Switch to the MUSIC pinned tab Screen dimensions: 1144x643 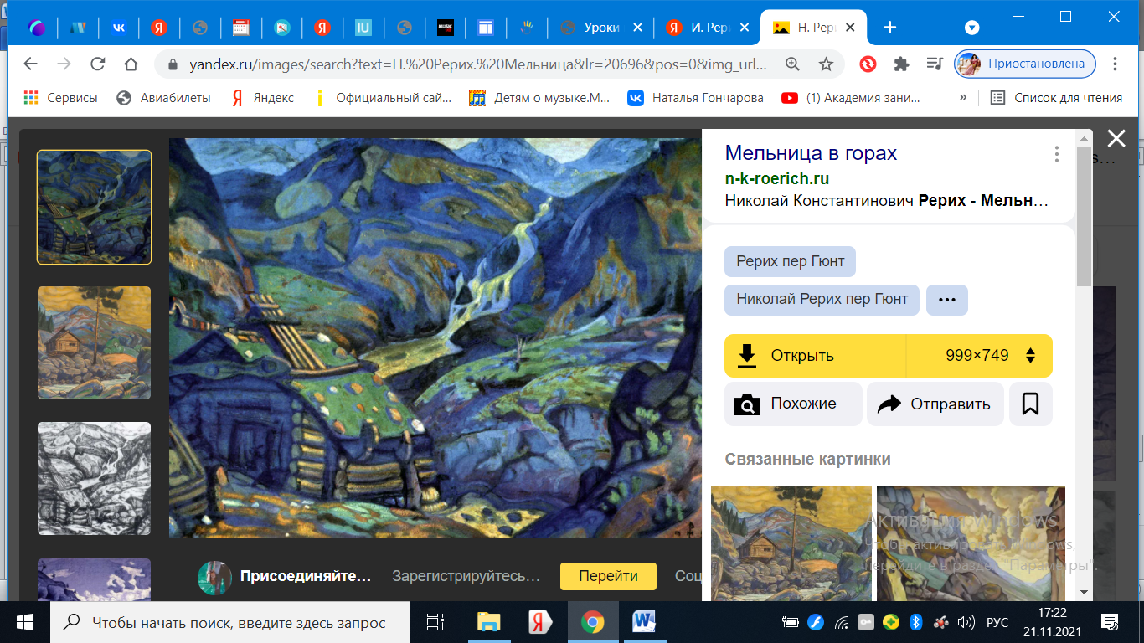(446, 28)
